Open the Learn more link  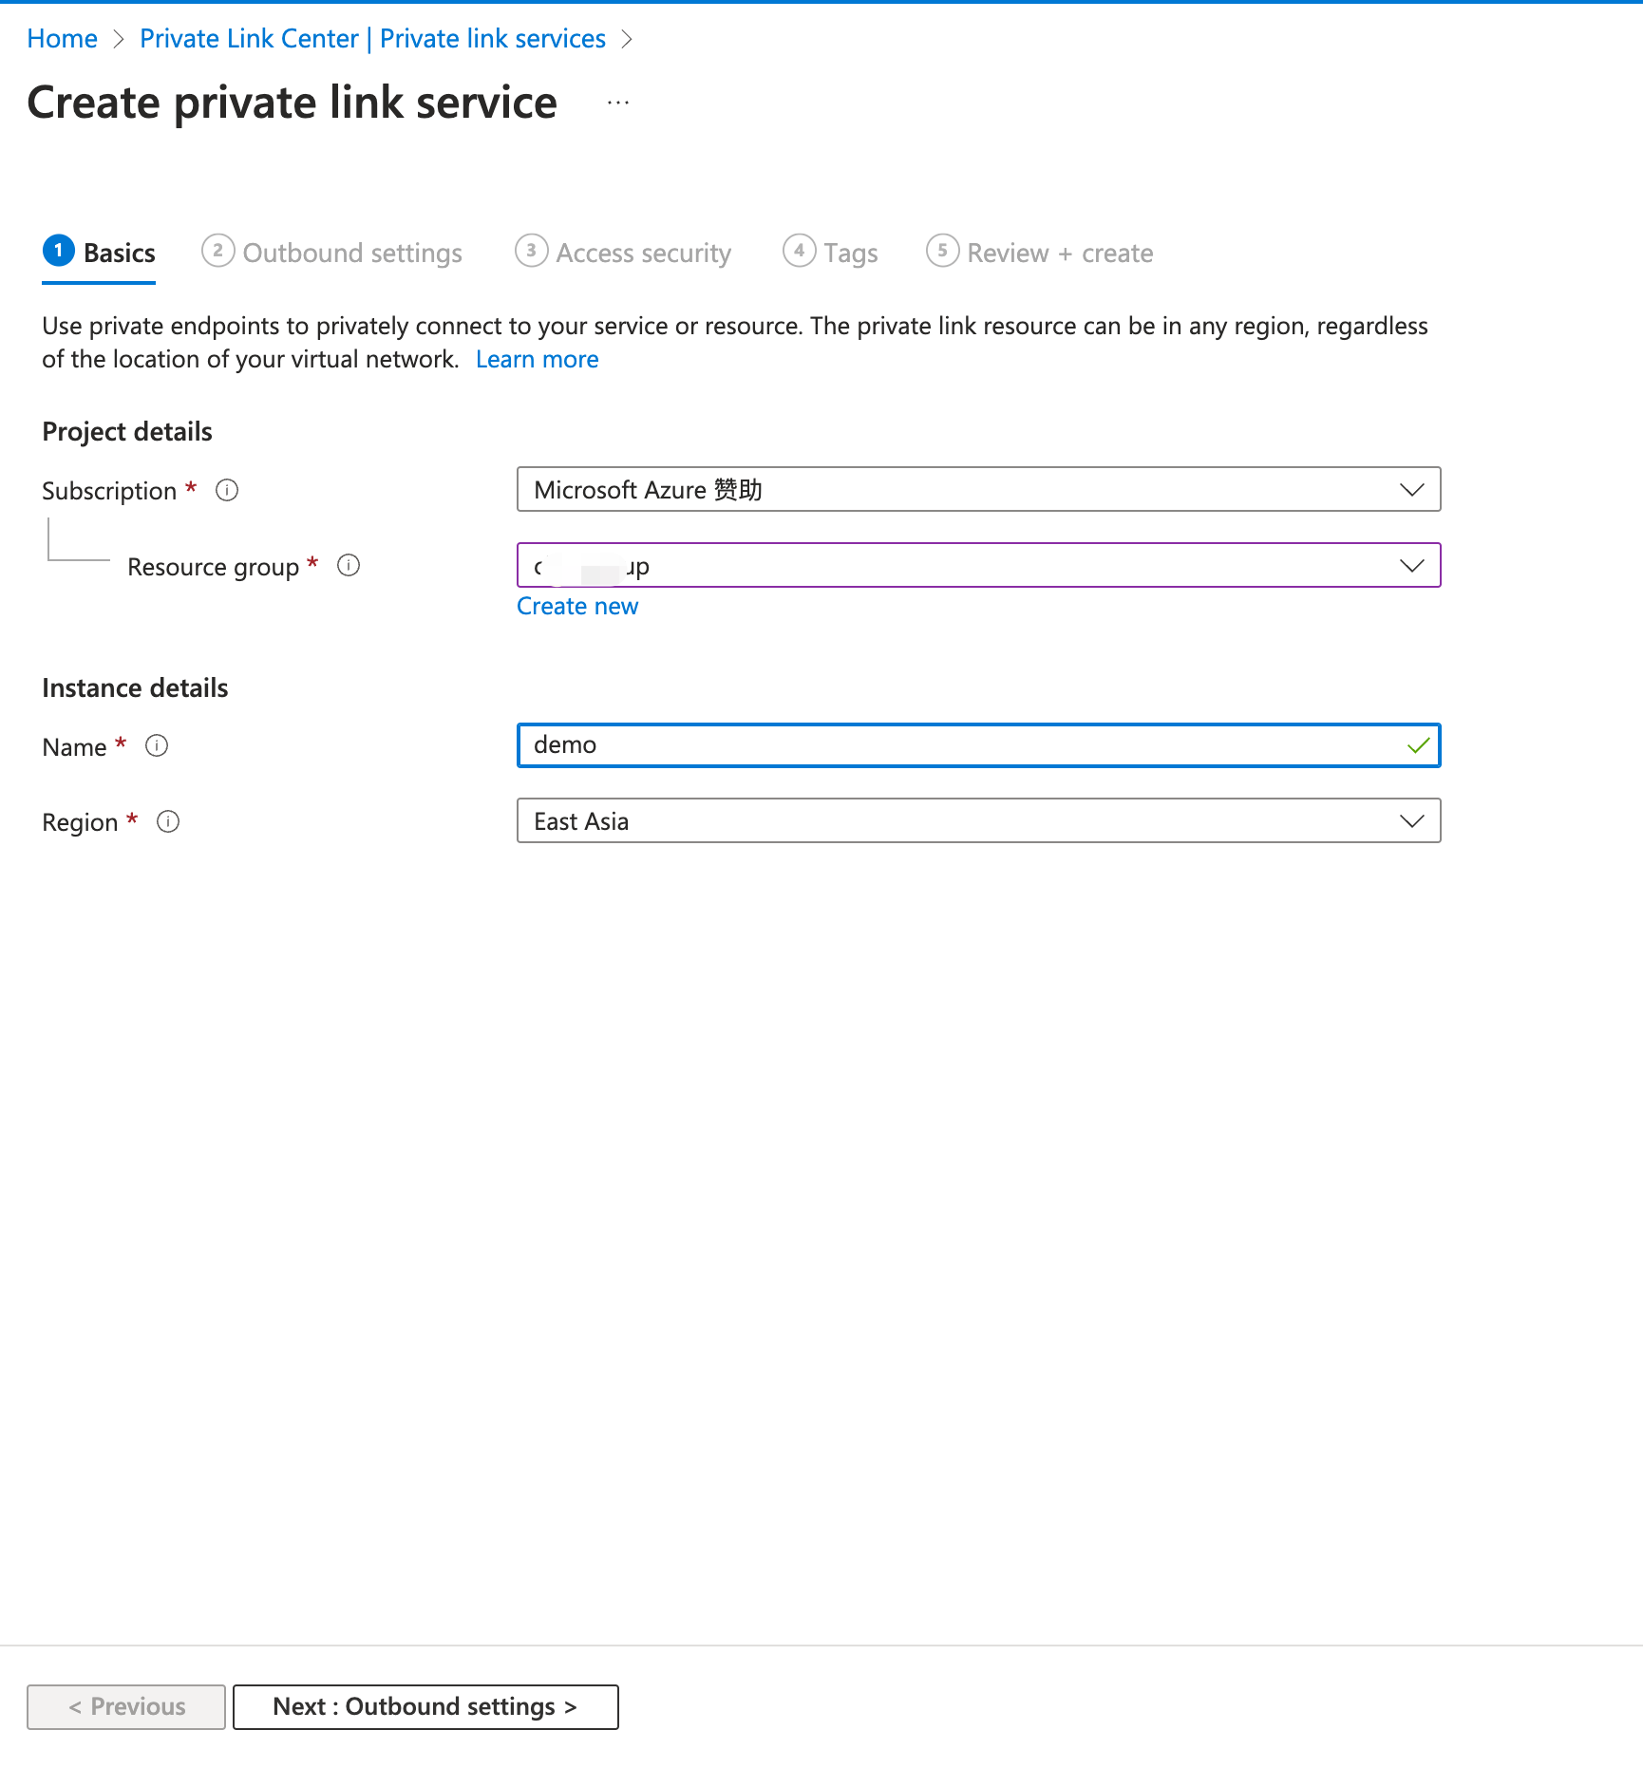pos(537,359)
